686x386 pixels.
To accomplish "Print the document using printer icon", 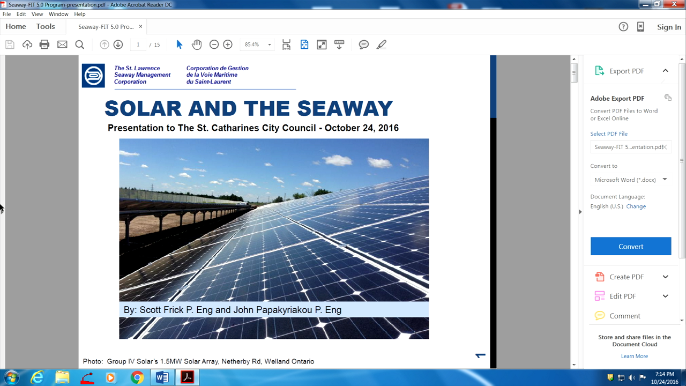I will point(44,44).
